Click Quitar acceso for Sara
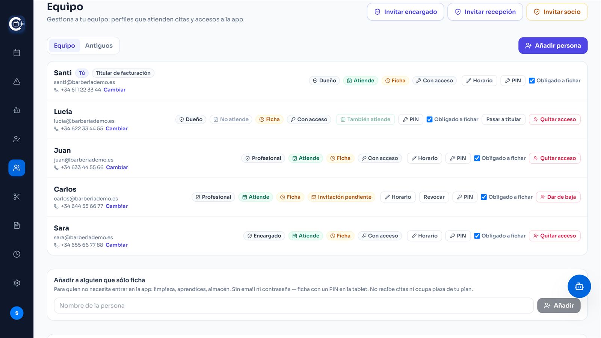The height and width of the screenshot is (338, 601). pyautogui.click(x=554, y=236)
